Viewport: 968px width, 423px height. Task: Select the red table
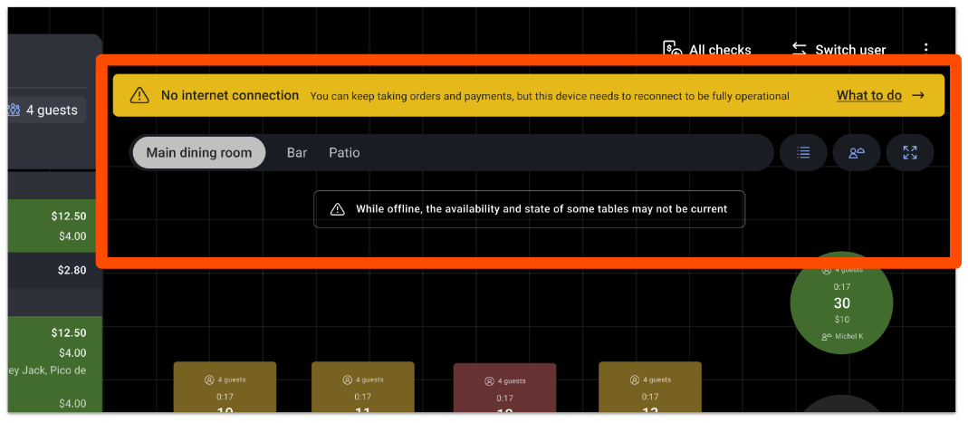tap(504, 389)
